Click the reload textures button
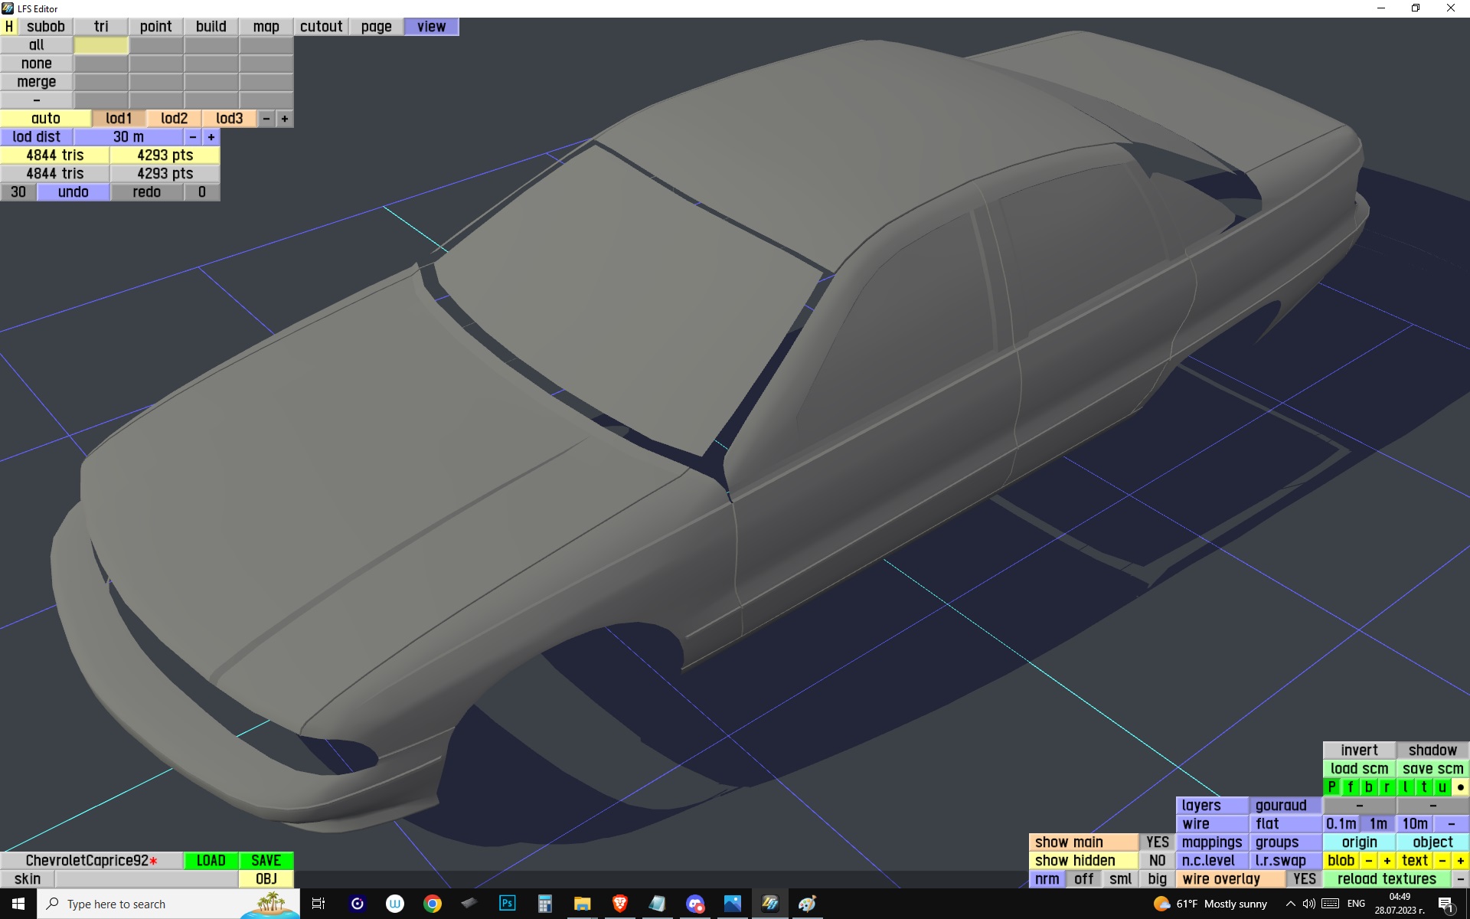Image resolution: width=1470 pixels, height=919 pixels. pos(1387,879)
